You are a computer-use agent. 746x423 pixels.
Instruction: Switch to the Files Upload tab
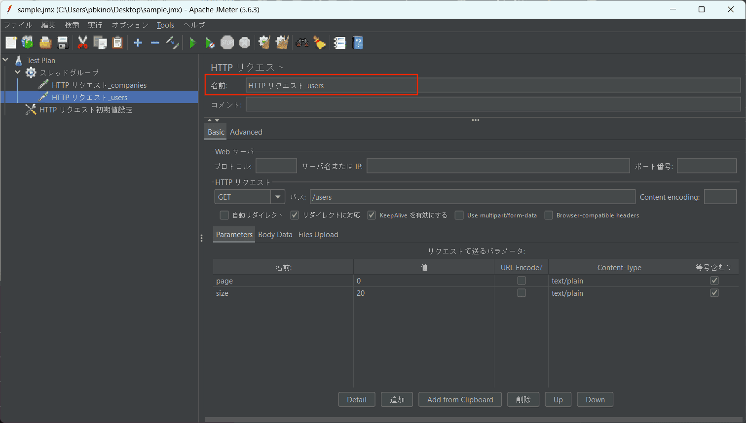(318, 234)
